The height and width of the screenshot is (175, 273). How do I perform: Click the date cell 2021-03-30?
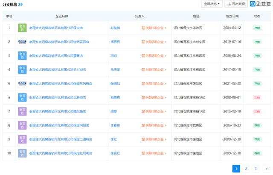232,84
